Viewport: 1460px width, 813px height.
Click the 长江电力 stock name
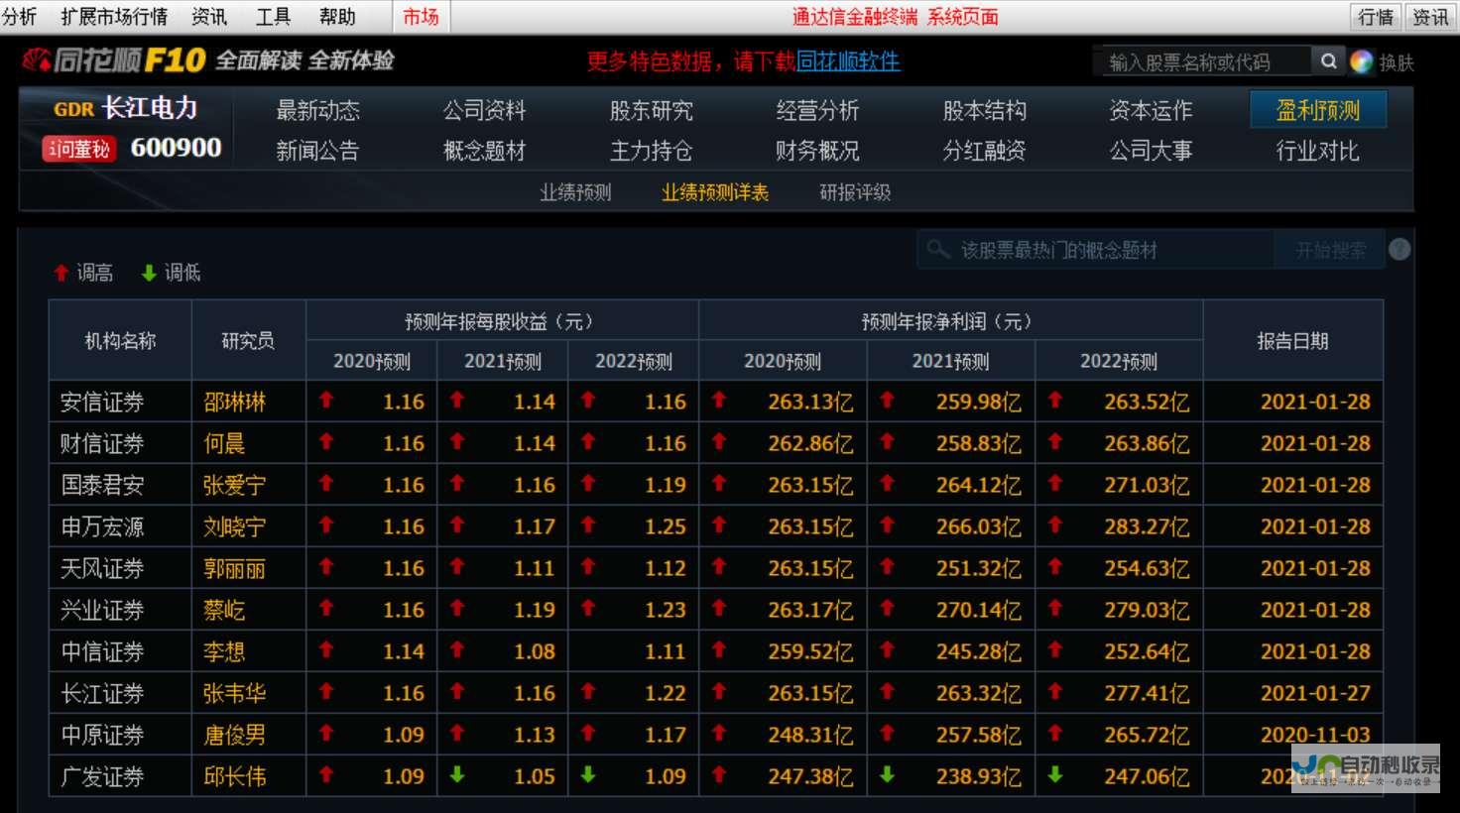click(x=150, y=107)
